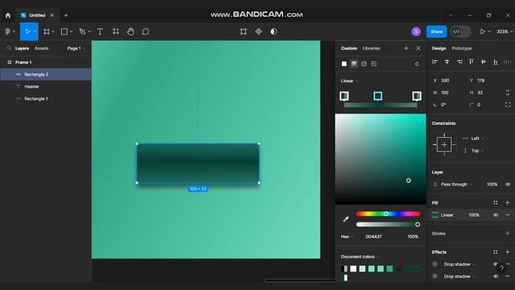Open effect settings for first Drop shadow
This screenshot has height=290, width=515.
coord(435,264)
